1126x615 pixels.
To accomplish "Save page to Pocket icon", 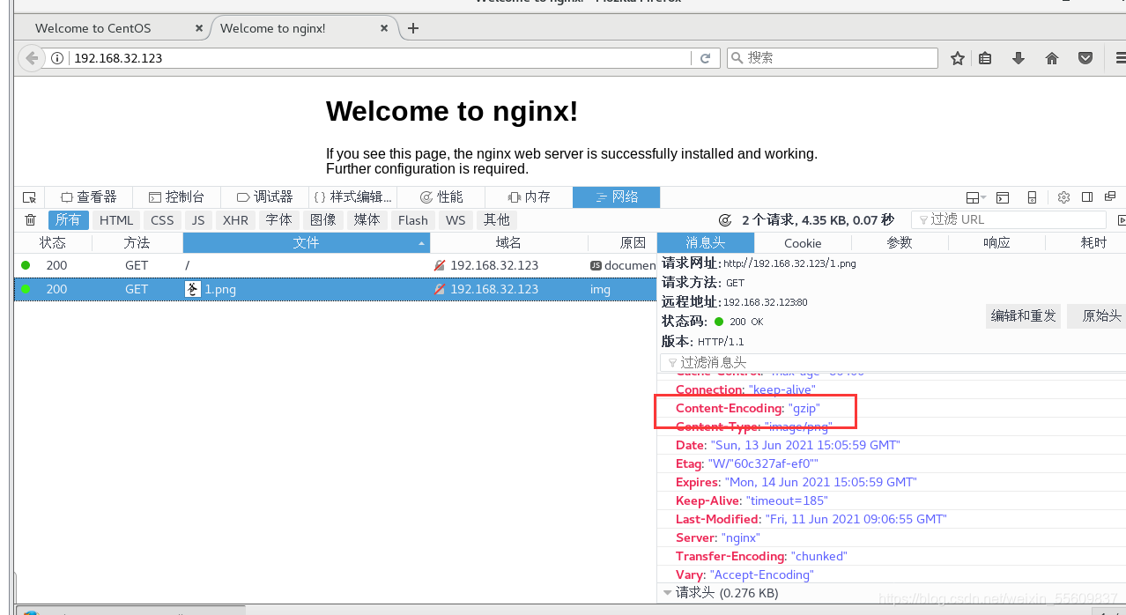I will point(1085,58).
